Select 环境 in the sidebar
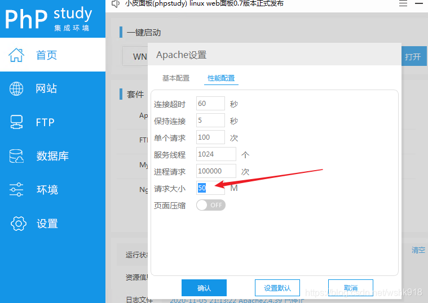428x303 pixels. click(x=52, y=190)
